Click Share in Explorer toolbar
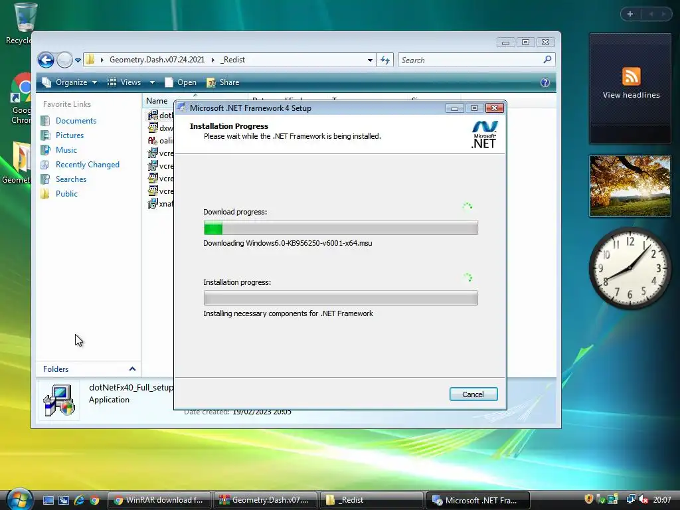Image resolution: width=680 pixels, height=510 pixels. pyautogui.click(x=223, y=82)
